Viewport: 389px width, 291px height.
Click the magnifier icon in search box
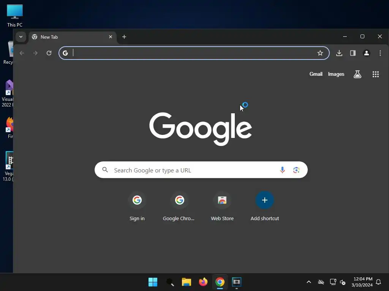click(x=105, y=170)
